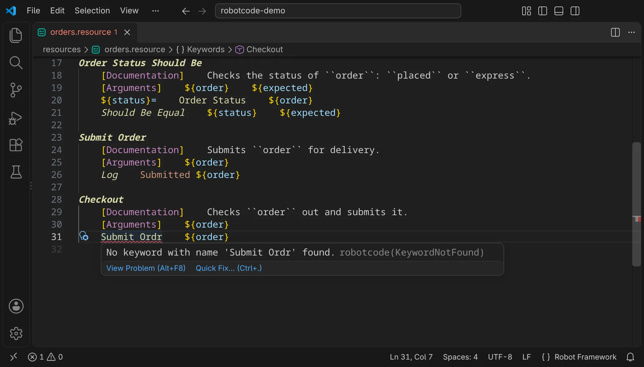The image size is (644, 367).
Task: Expand the overflow menu ellipsis in the menu bar
Action: 155,11
